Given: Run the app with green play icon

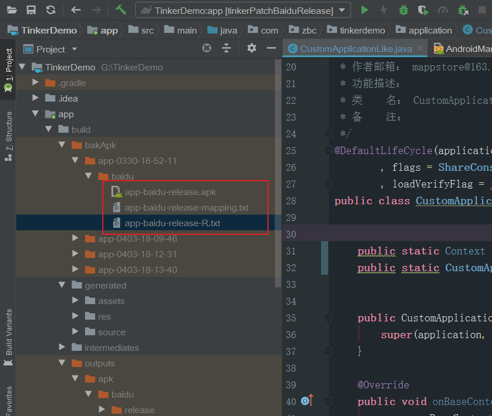Looking at the screenshot, I should [x=364, y=10].
